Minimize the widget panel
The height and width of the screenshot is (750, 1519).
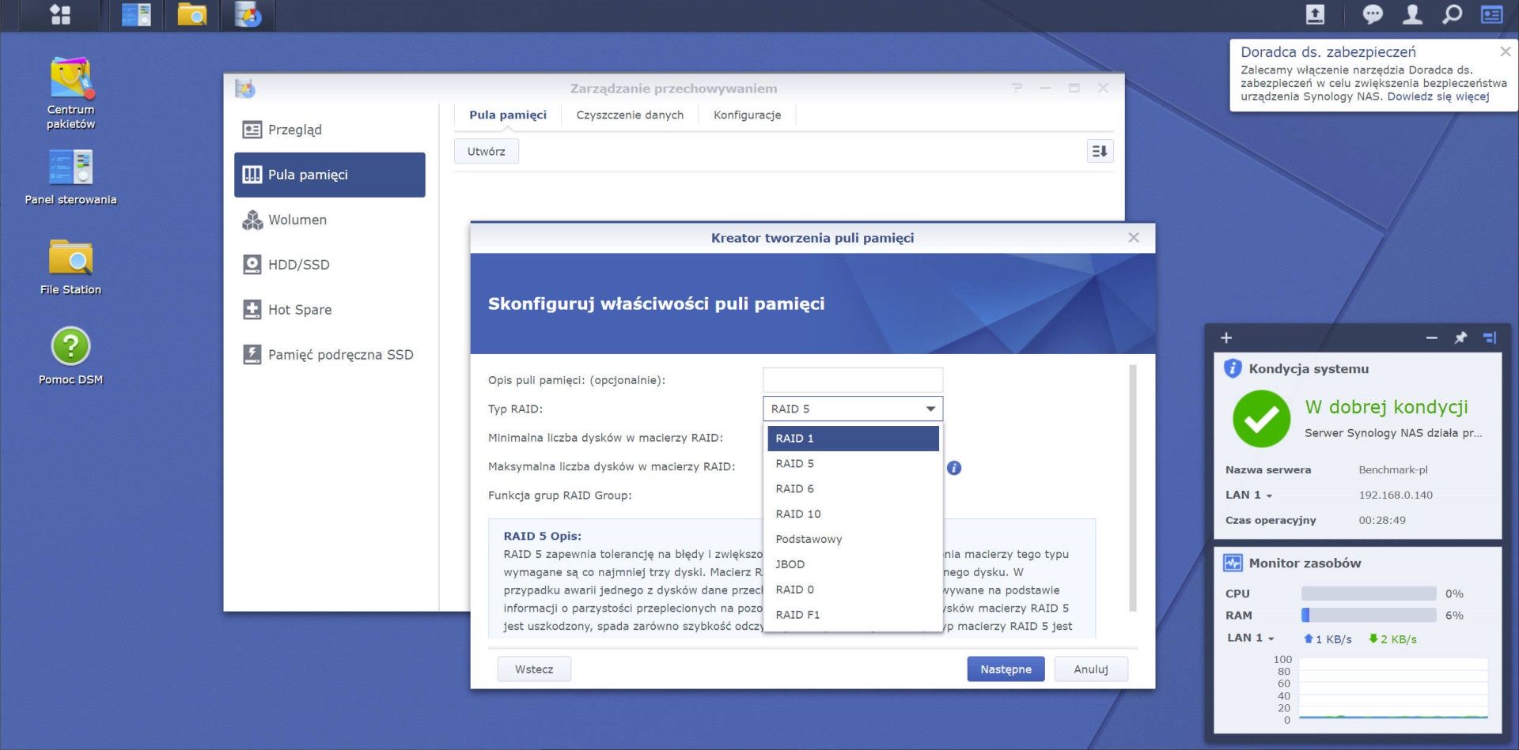(1431, 338)
